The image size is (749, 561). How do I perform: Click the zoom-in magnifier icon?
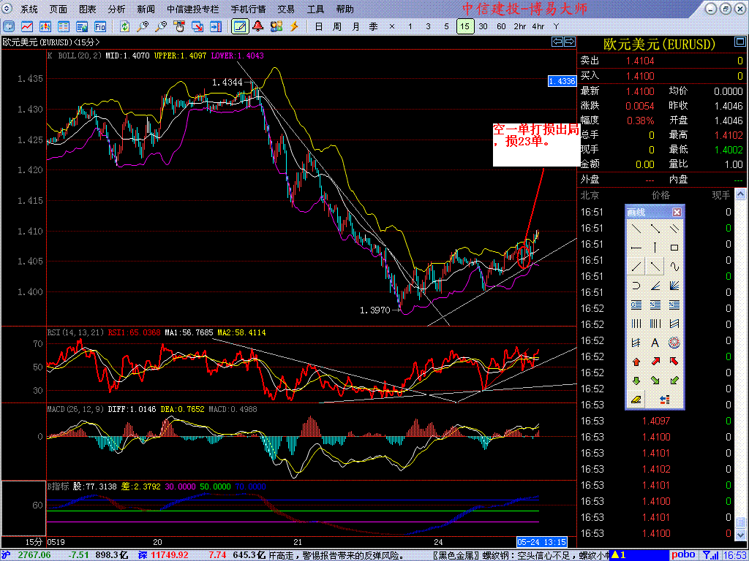pyautogui.click(x=143, y=27)
